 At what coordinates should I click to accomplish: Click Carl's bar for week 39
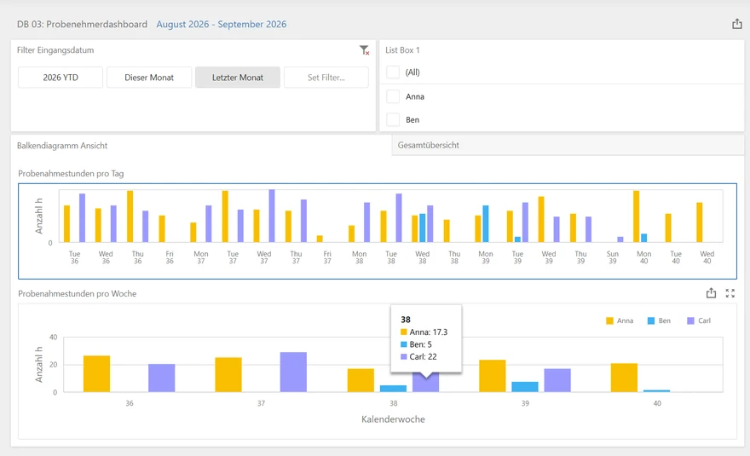coord(557,380)
